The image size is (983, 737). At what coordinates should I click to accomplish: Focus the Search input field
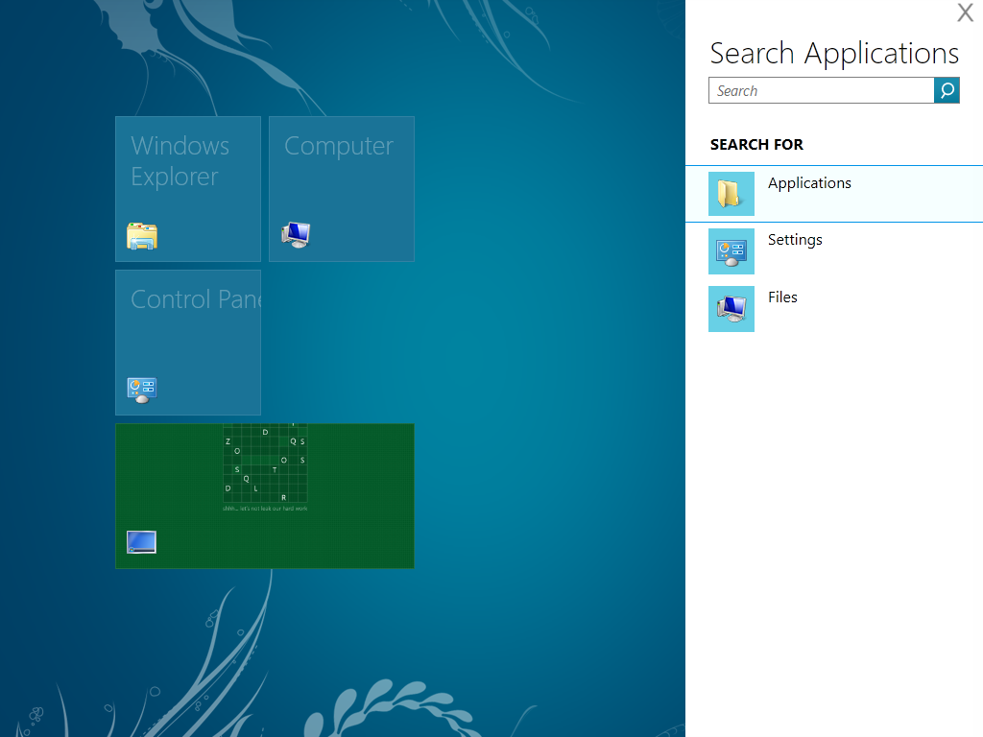(821, 91)
